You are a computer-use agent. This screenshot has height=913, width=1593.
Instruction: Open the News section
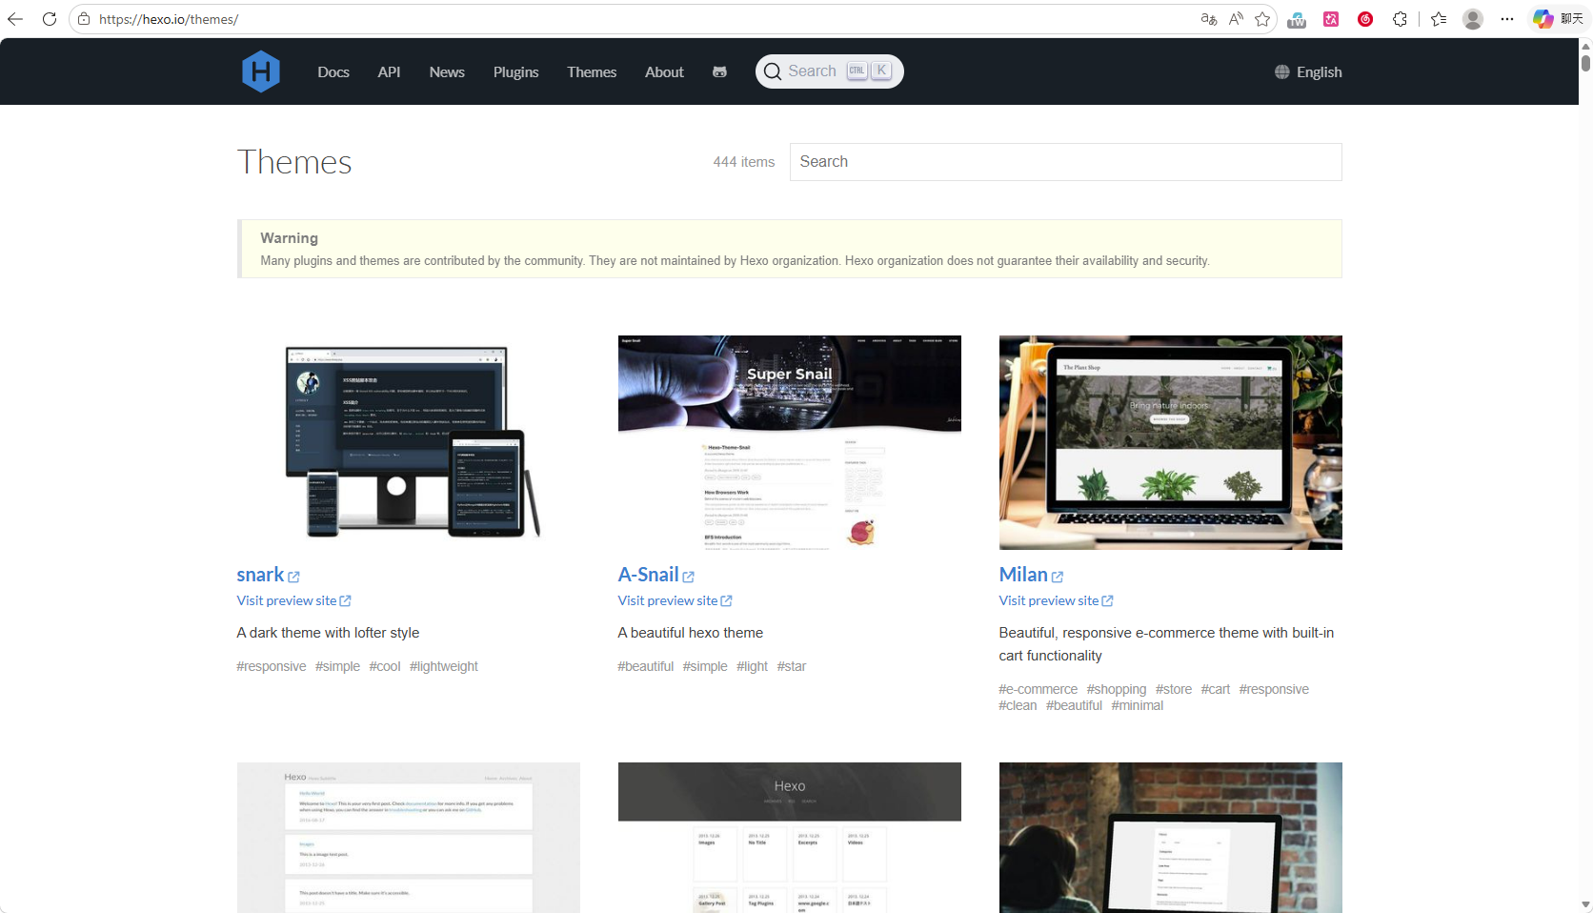[x=447, y=72]
